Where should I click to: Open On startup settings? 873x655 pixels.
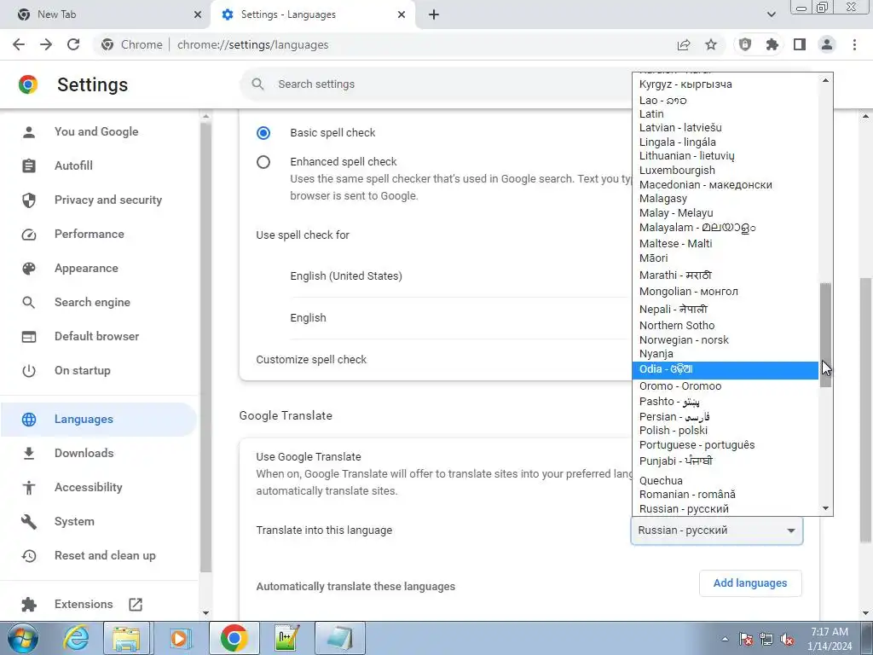tap(83, 370)
